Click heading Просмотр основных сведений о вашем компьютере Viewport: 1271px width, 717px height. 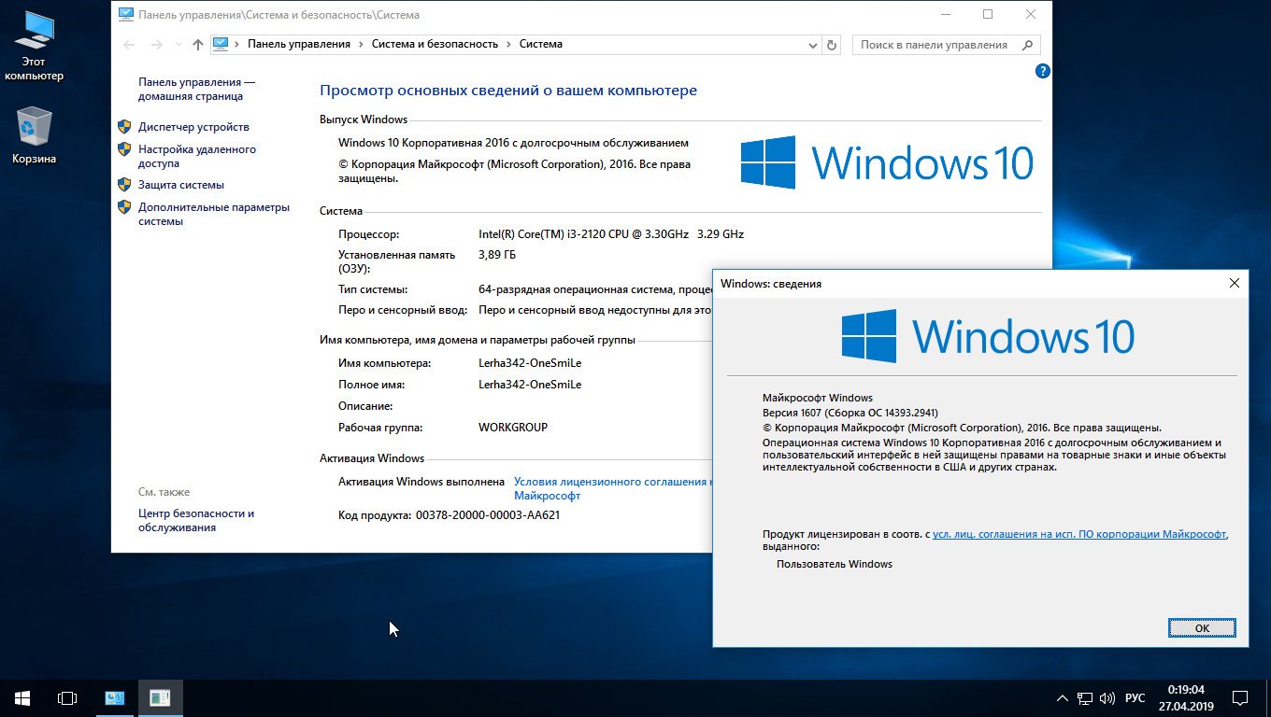click(x=508, y=91)
